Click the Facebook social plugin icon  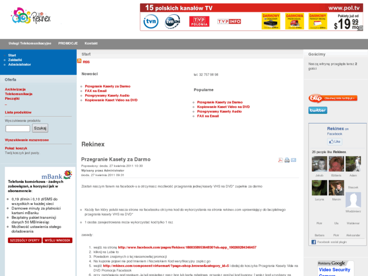(x=313, y=242)
